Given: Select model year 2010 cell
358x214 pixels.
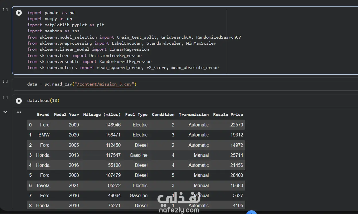Looking at the screenshot, I should 74,205.
